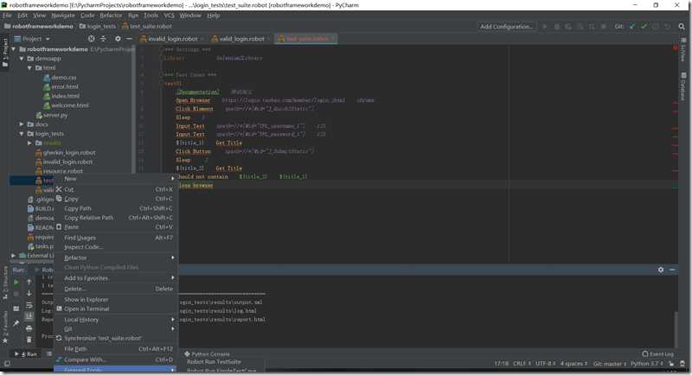Click the CRLF line separator status widget

click(x=522, y=364)
